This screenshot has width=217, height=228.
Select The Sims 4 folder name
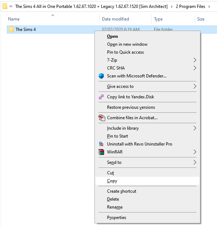click(26, 30)
